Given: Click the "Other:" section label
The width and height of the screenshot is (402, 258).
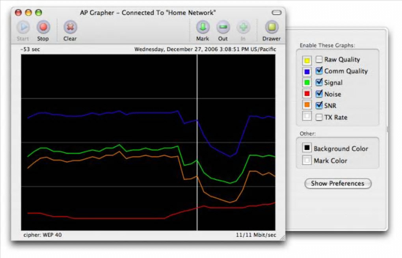Looking at the screenshot, I should [308, 134].
